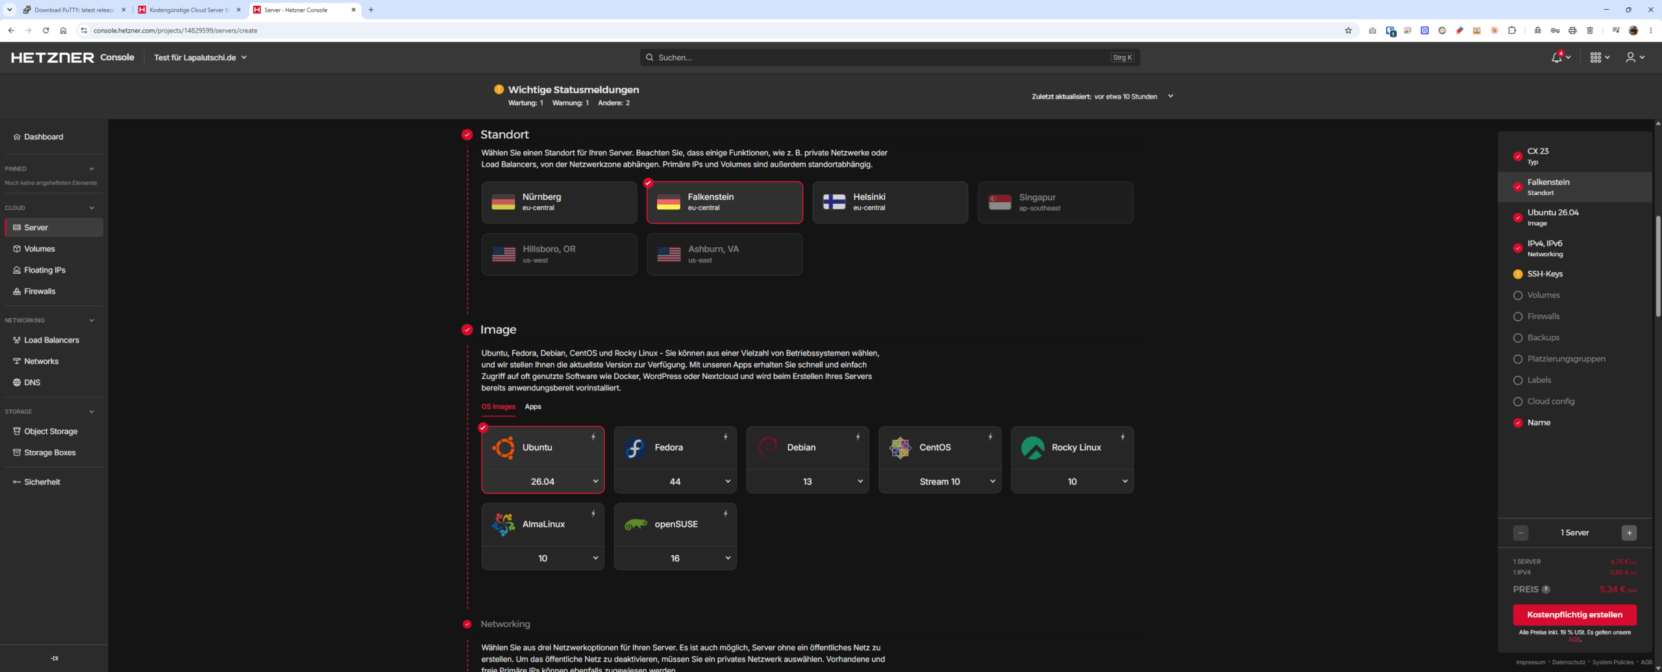Decrease server count with minus button

(x=1520, y=533)
